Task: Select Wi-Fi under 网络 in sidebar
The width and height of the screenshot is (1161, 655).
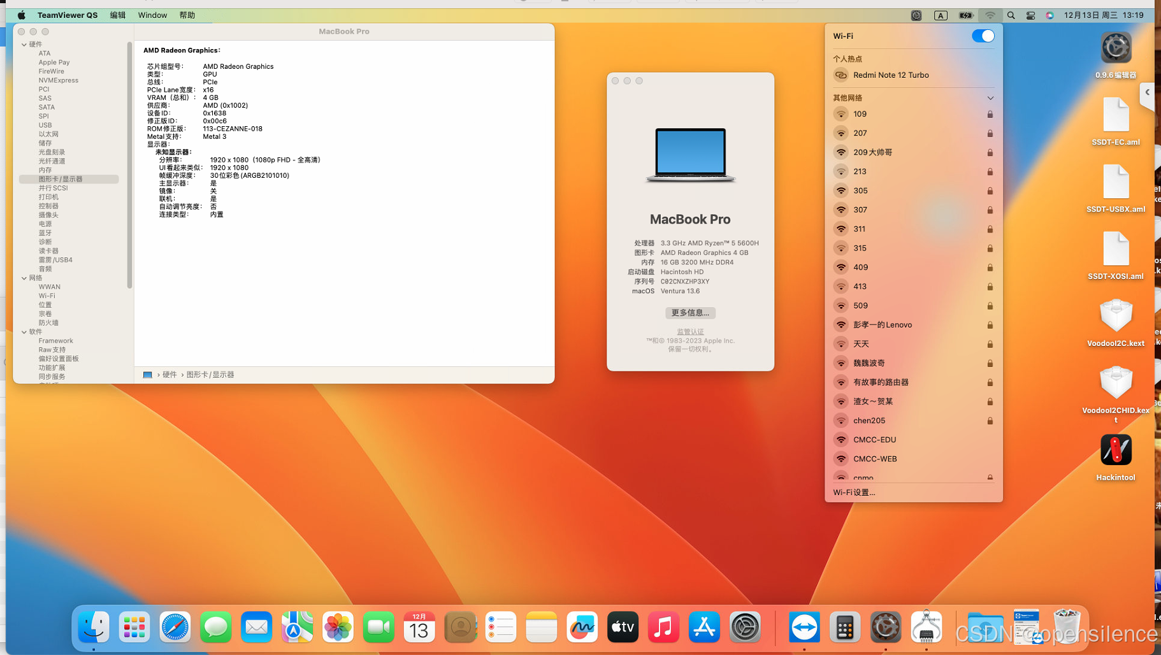Action: [x=47, y=296]
